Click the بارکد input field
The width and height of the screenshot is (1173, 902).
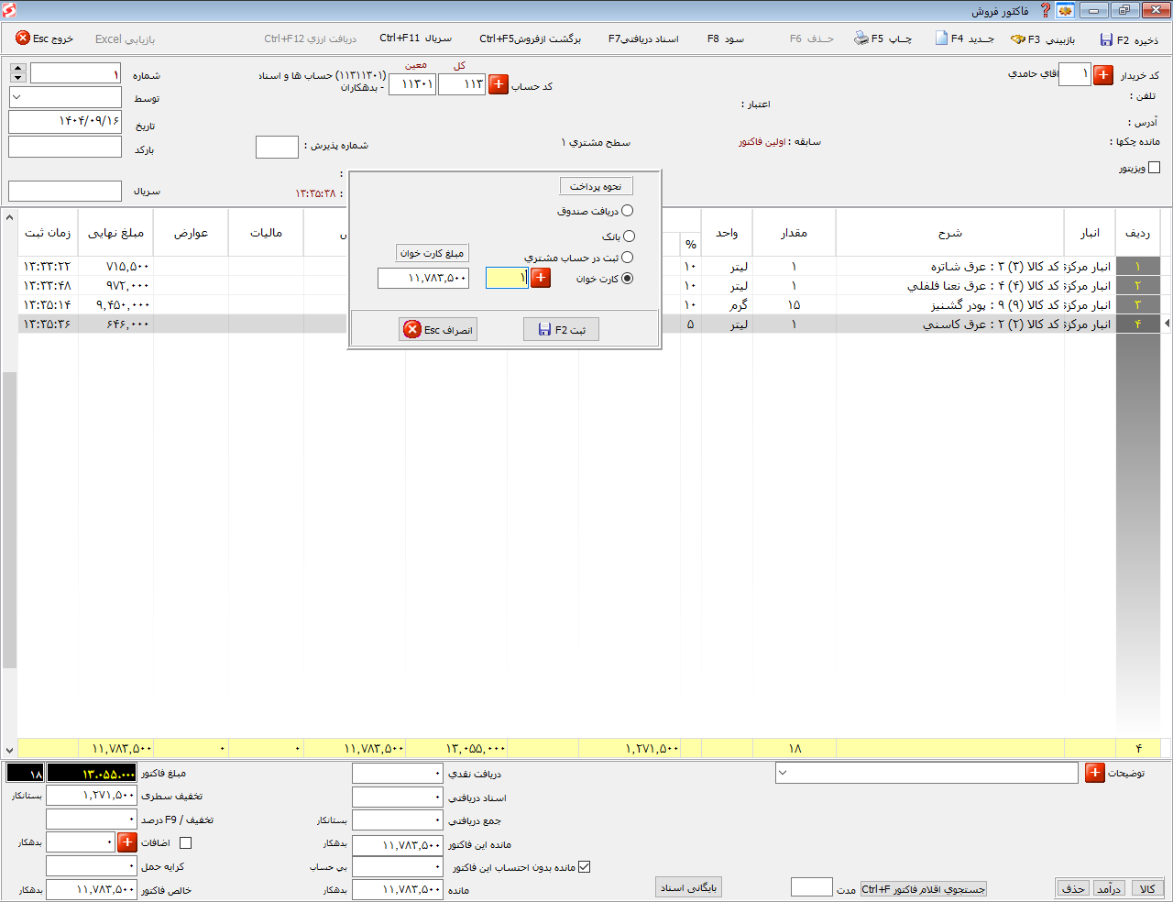[x=65, y=147]
